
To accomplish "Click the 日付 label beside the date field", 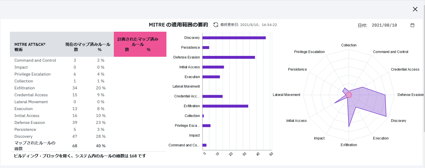I will click(363, 25).
